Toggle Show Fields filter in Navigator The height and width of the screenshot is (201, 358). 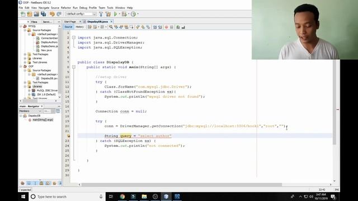pos(29,183)
